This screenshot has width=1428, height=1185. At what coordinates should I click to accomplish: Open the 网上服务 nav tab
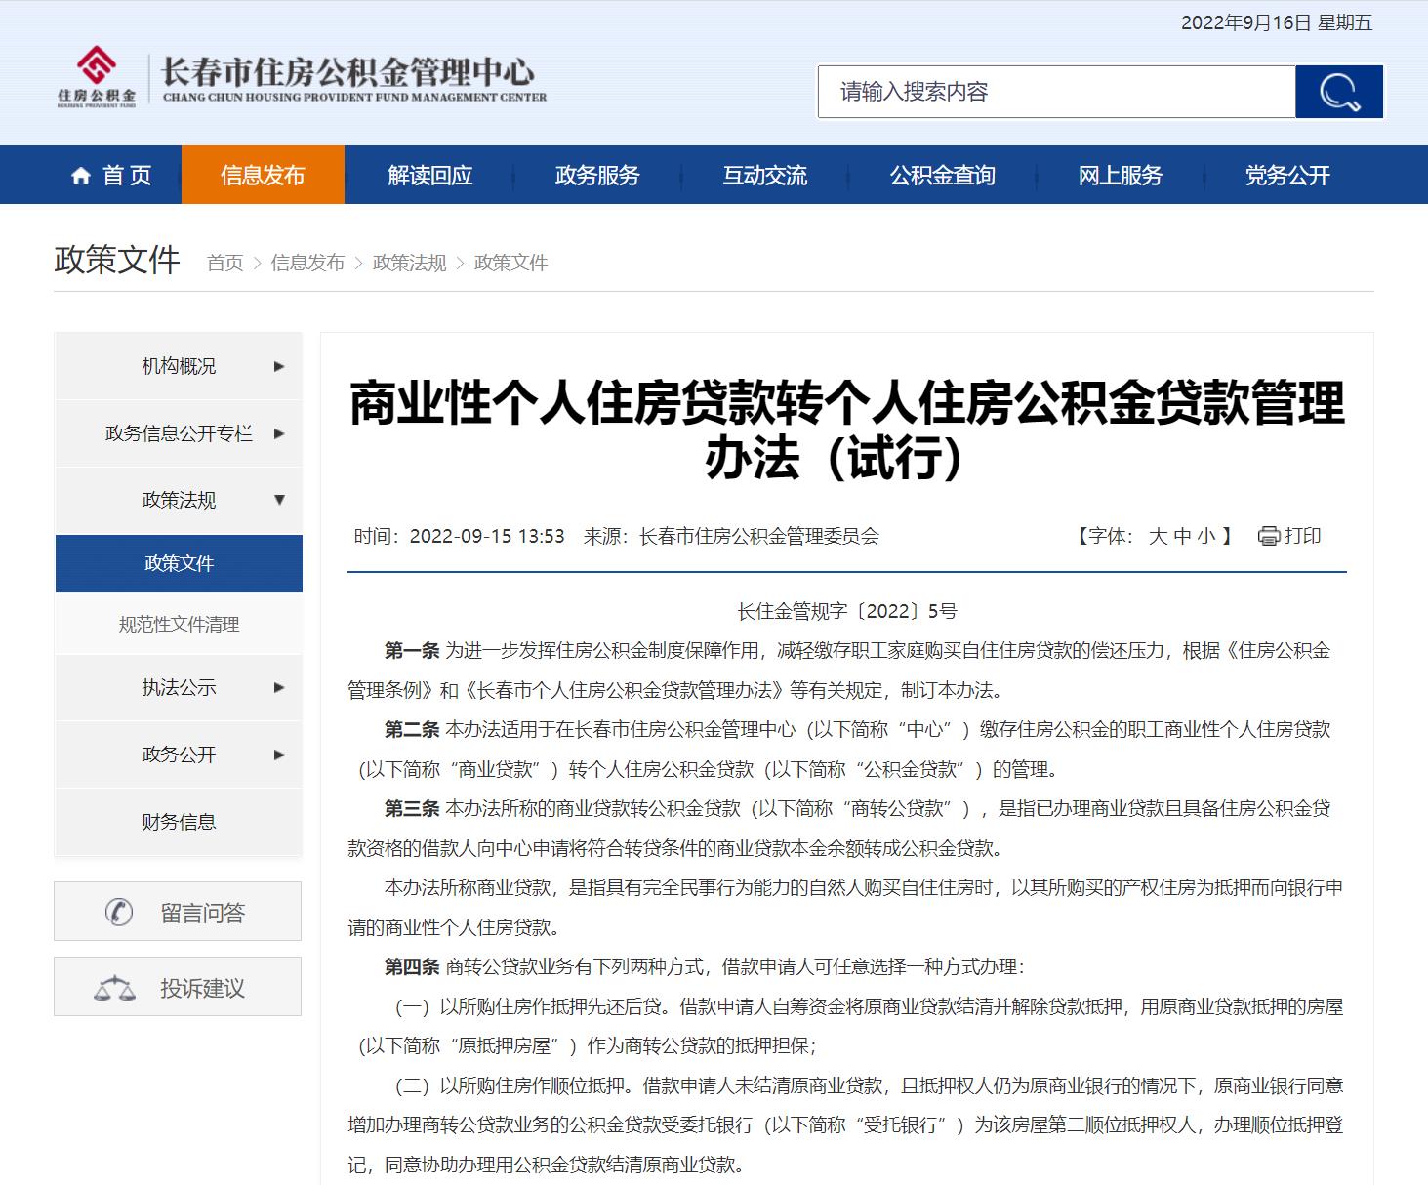click(1120, 175)
